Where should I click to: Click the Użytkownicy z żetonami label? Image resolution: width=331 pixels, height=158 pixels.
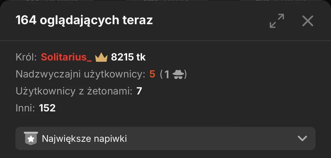point(74,91)
